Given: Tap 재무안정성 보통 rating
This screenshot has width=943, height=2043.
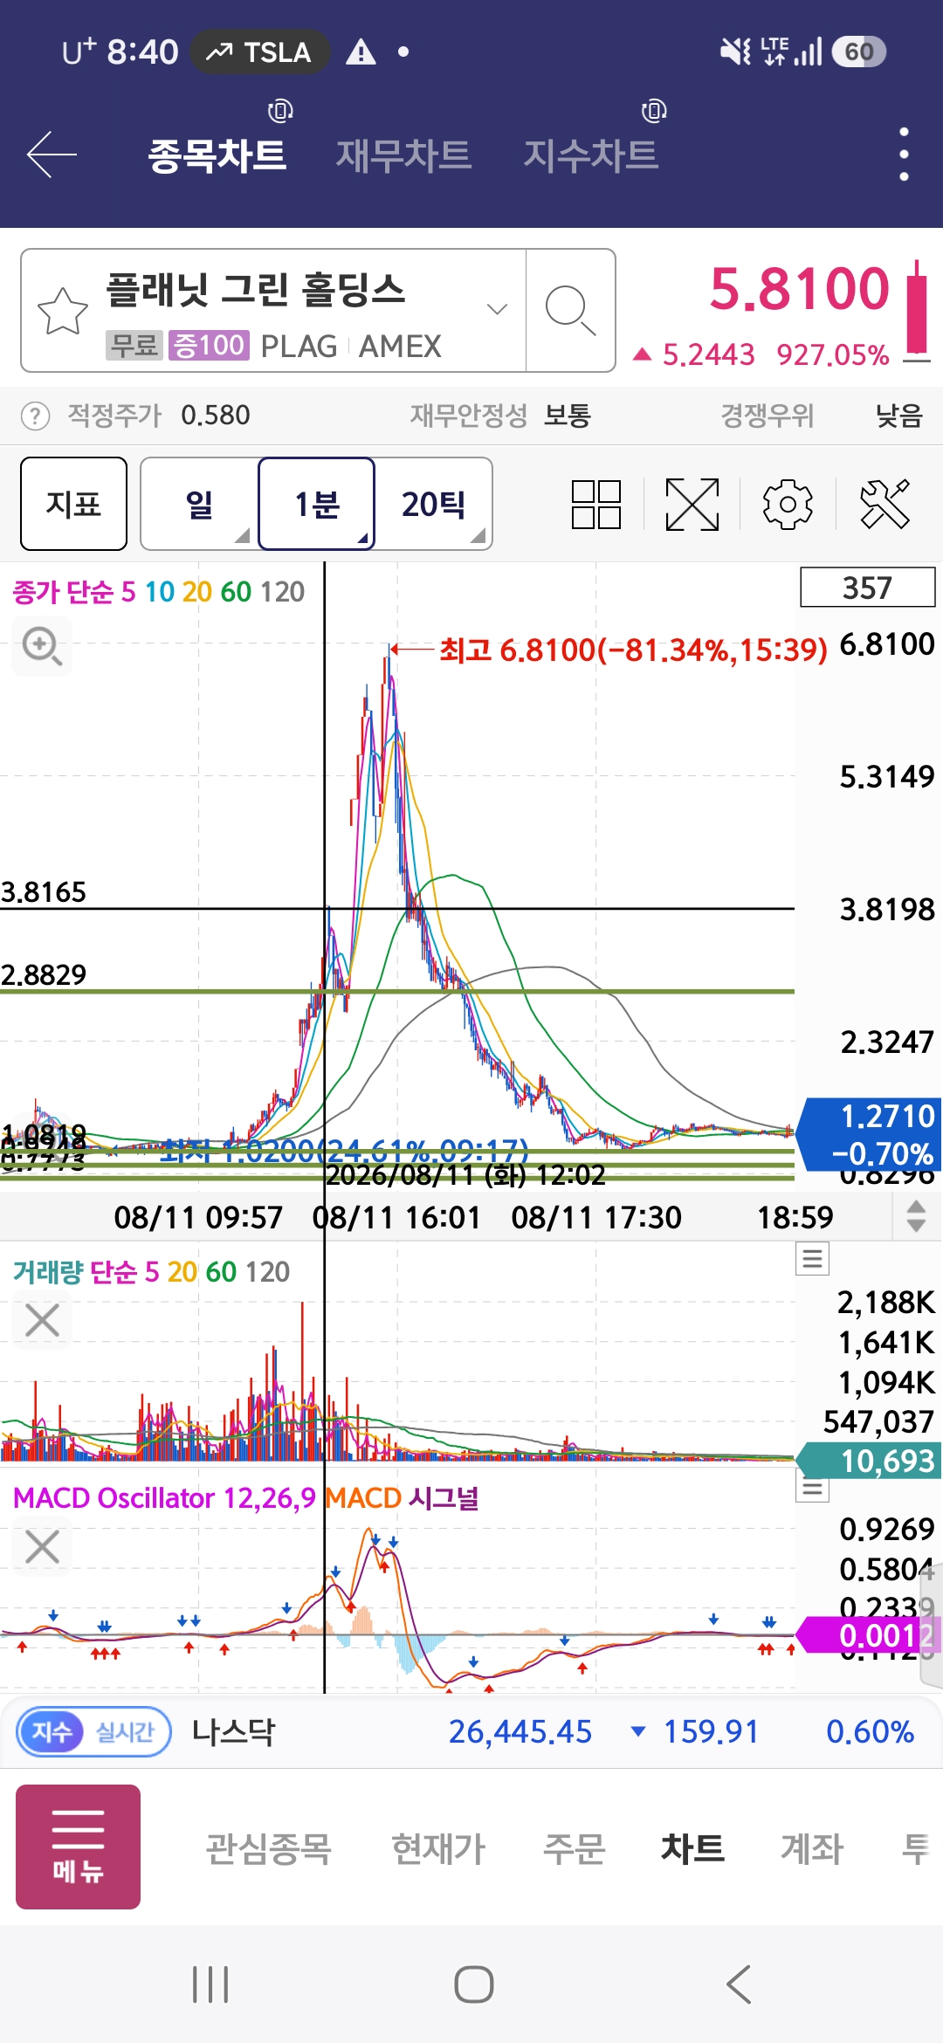Looking at the screenshot, I should click(x=500, y=416).
